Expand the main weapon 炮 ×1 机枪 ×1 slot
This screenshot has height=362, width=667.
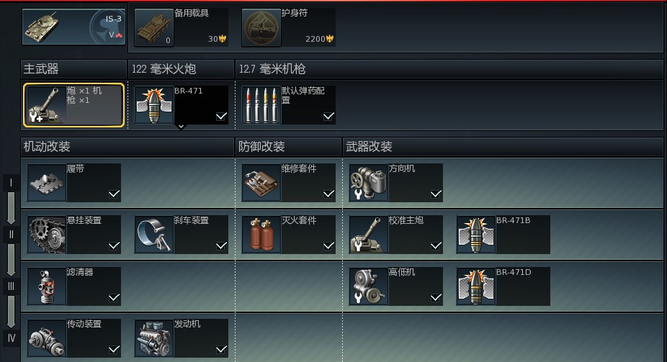(73, 105)
